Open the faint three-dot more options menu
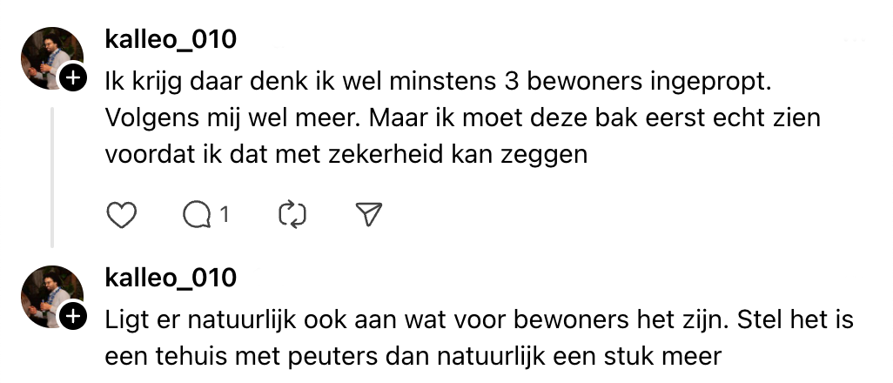This screenshot has width=893, height=383. click(856, 40)
